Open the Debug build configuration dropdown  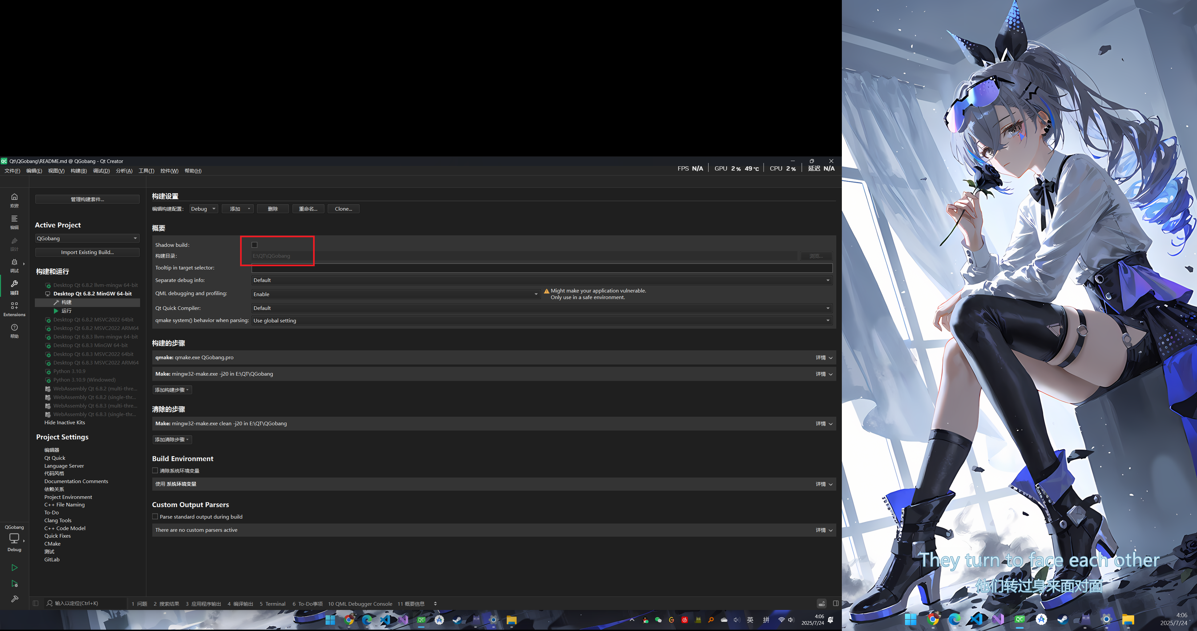(x=204, y=209)
